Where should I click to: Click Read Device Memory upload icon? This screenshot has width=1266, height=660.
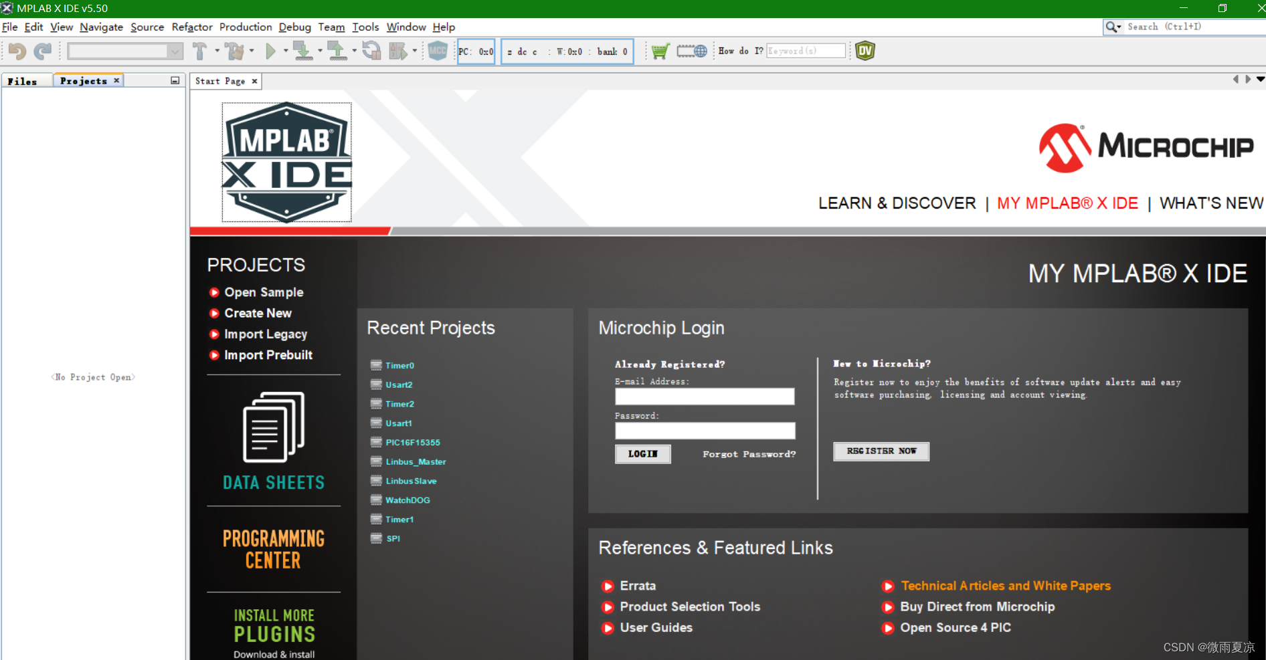(x=337, y=51)
